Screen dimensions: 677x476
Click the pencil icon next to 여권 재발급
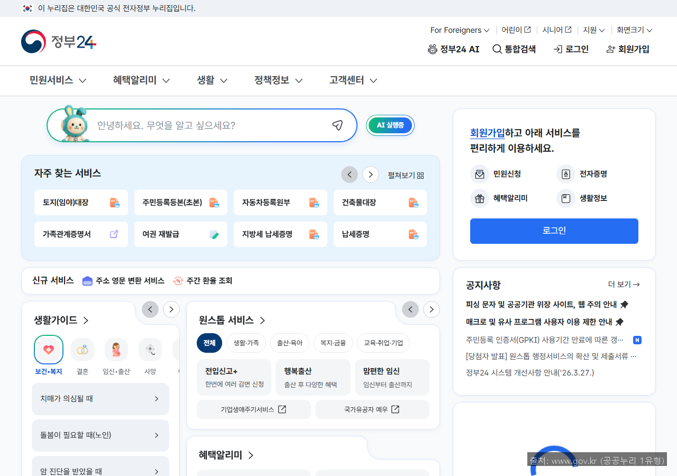coord(214,234)
